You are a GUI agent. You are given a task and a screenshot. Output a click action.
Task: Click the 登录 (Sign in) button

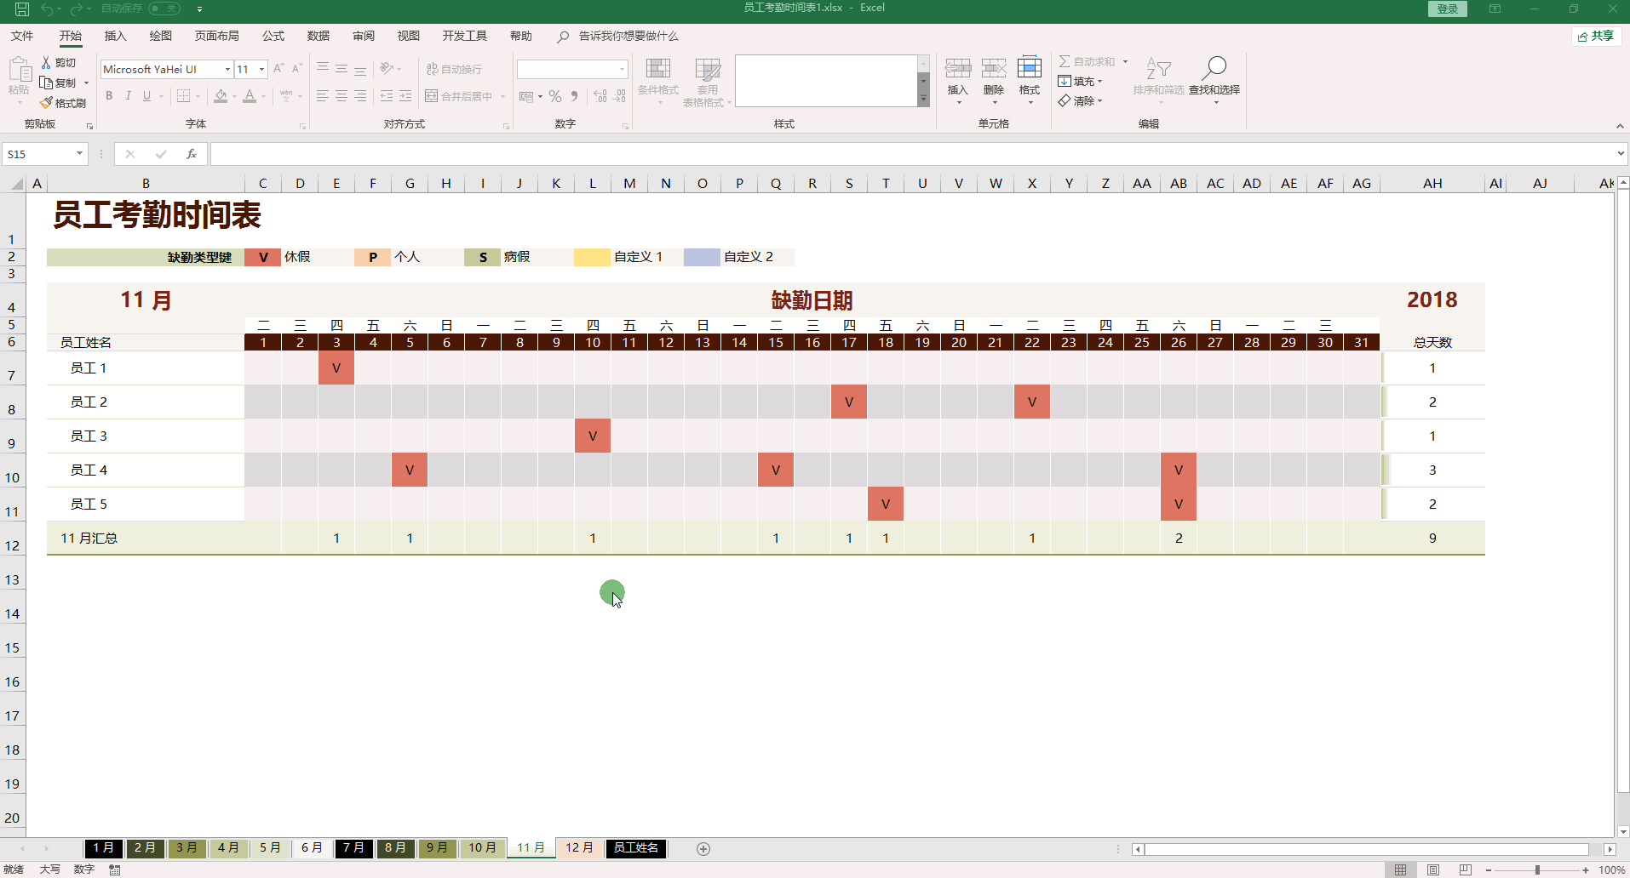coord(1448,9)
